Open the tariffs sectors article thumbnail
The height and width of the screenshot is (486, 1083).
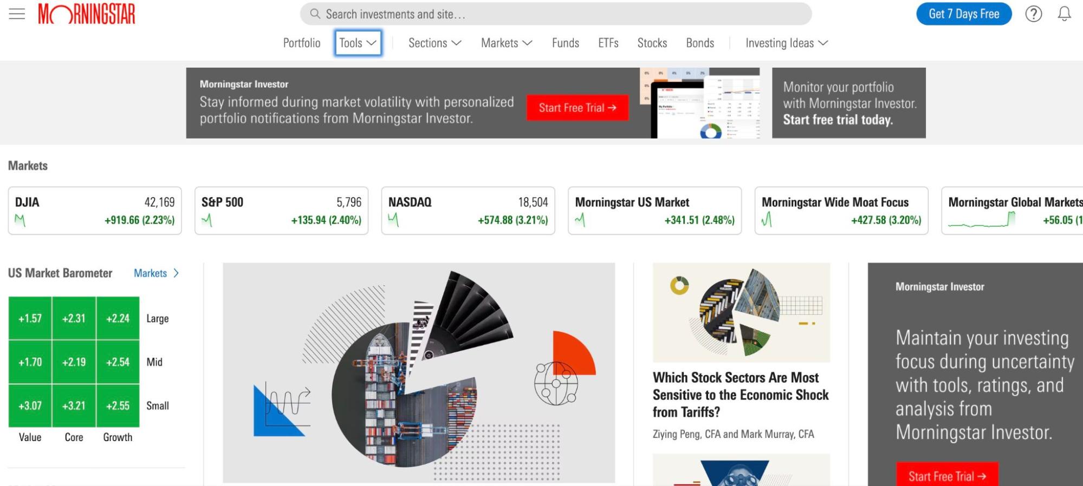(741, 312)
